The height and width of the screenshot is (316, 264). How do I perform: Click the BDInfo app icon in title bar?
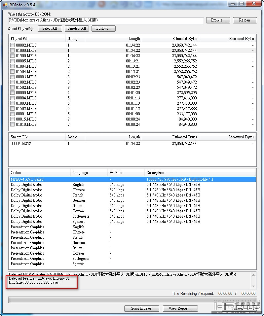pos(5,5)
